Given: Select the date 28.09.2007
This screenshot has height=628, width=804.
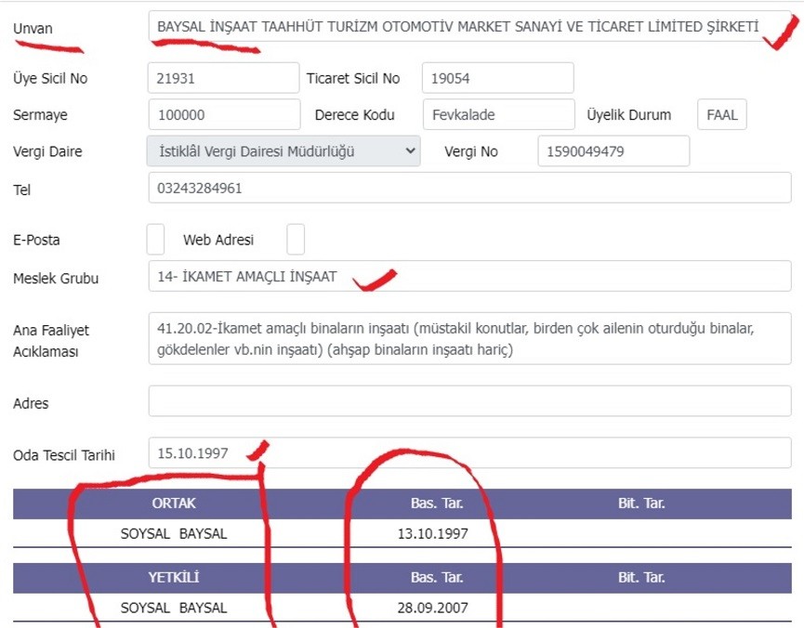Looking at the screenshot, I should 433,608.
